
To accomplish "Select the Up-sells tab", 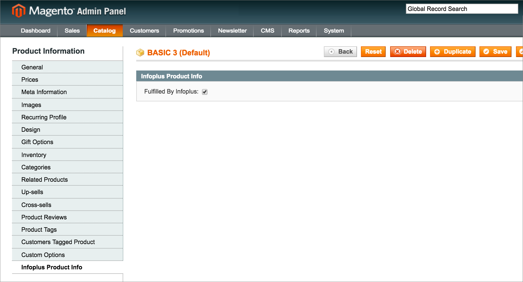I will coord(67,192).
